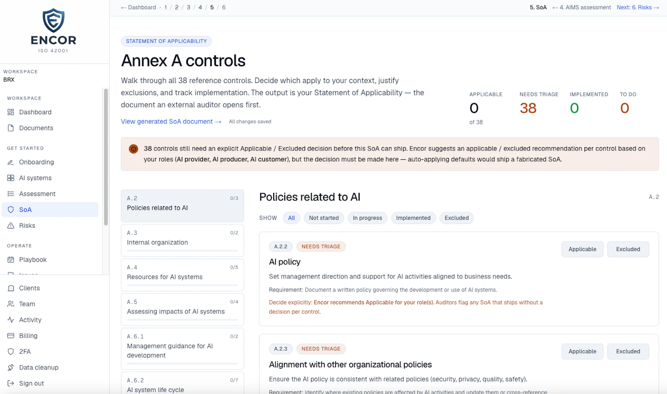Click the Applicable count 0 of 38
Image resolution: width=667 pixels, height=394 pixels.
click(x=476, y=113)
